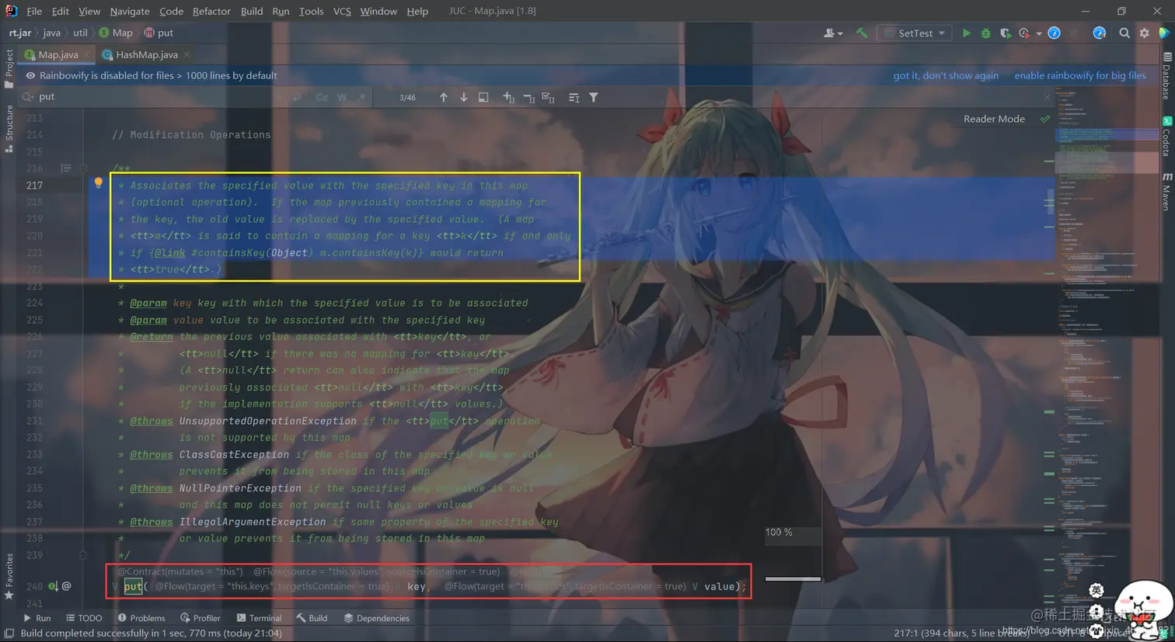The width and height of the screenshot is (1175, 642).
Task: Collapse the fold marker at line 239
Action: (x=83, y=555)
